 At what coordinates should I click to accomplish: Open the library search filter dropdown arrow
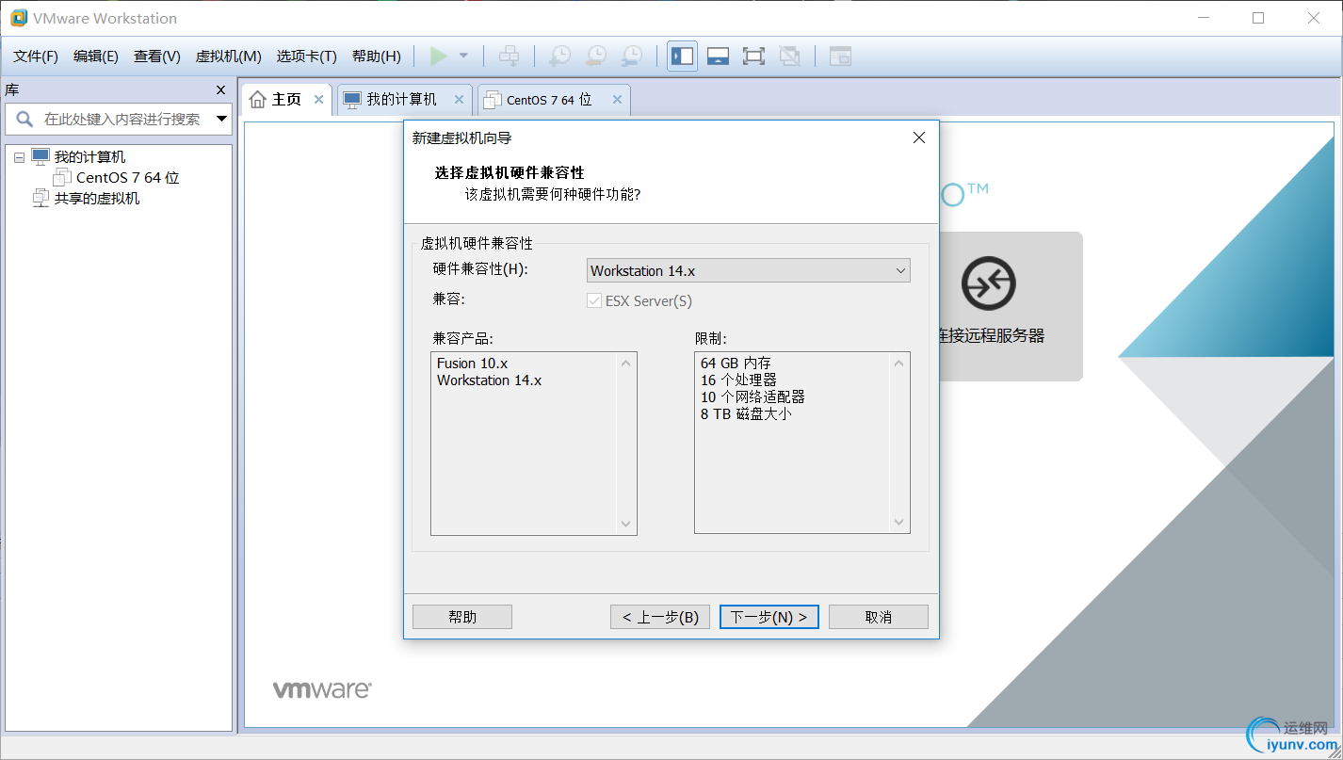click(222, 120)
